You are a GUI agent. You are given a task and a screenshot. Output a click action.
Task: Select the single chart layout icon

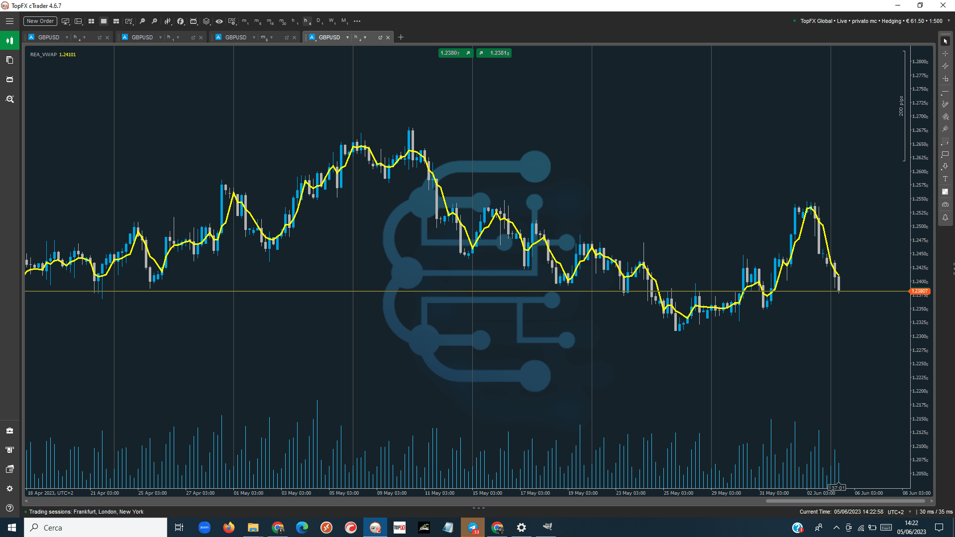[104, 21]
